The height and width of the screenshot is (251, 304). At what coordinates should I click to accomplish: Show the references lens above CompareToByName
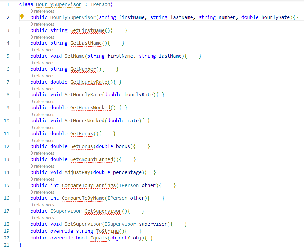coord(42,192)
